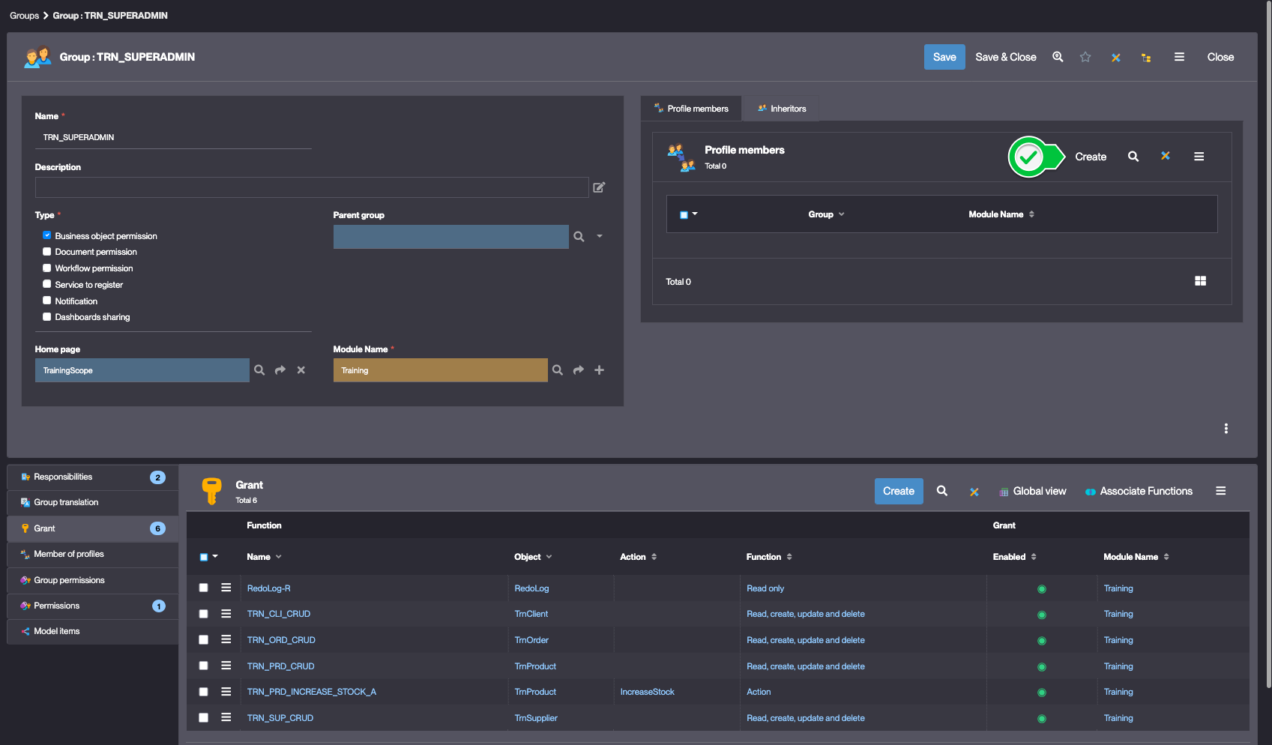Check Service to register
This screenshot has width=1272, height=745.
click(47, 284)
